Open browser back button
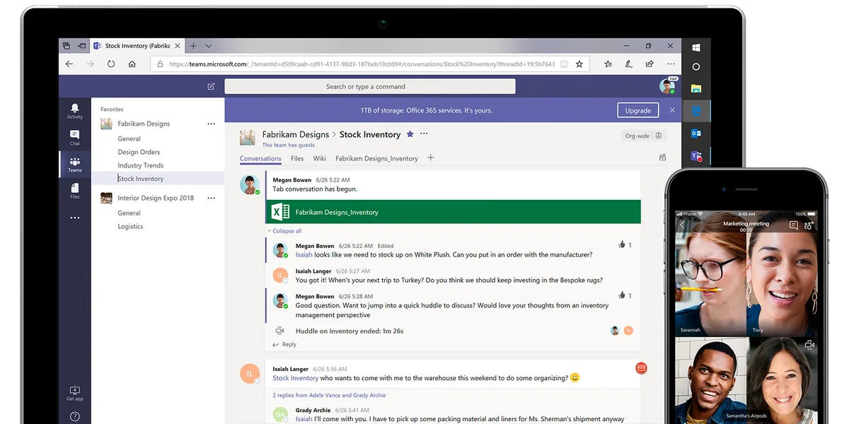Image resolution: width=849 pixels, height=424 pixels. [69, 64]
